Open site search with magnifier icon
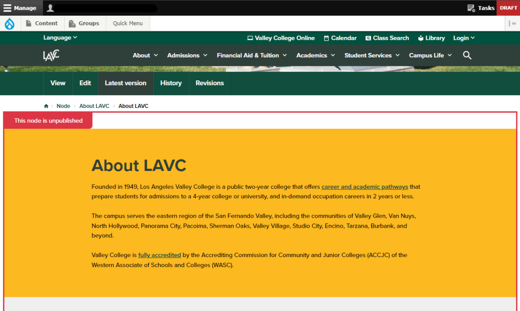This screenshot has width=520, height=311. click(x=467, y=55)
